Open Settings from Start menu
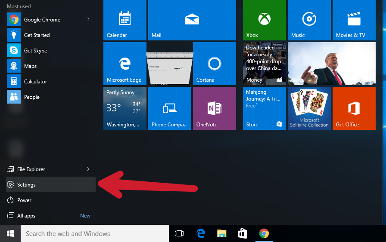This screenshot has width=386, height=242. coord(51,184)
